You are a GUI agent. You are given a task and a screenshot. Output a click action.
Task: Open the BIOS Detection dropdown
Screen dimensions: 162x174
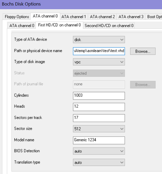99,151
